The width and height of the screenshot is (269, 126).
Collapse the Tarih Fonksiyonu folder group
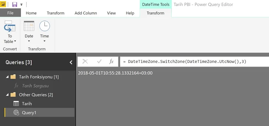(7, 77)
